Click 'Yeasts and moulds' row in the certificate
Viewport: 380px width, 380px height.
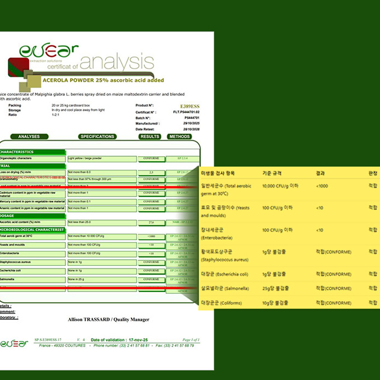32,245
